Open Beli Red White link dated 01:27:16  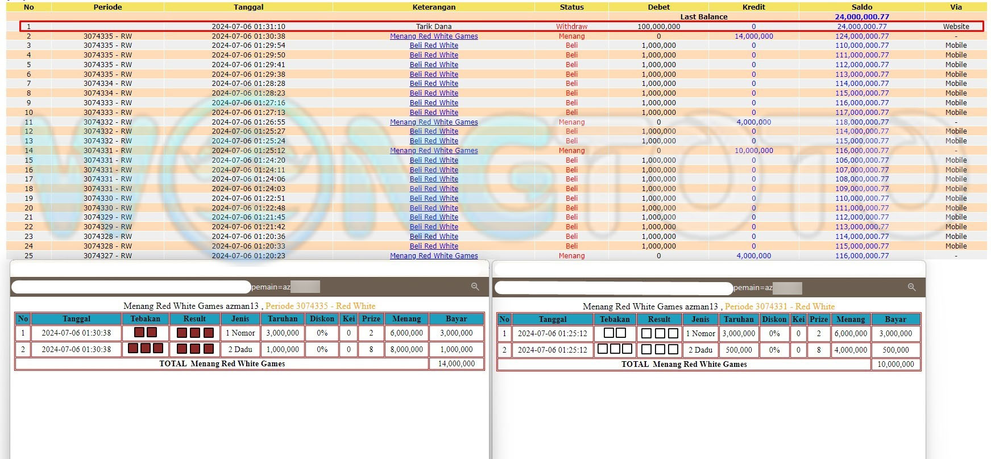click(434, 103)
